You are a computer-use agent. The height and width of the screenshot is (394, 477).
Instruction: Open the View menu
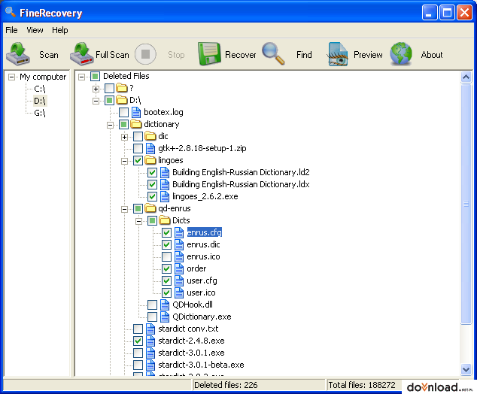pyautogui.click(x=35, y=30)
